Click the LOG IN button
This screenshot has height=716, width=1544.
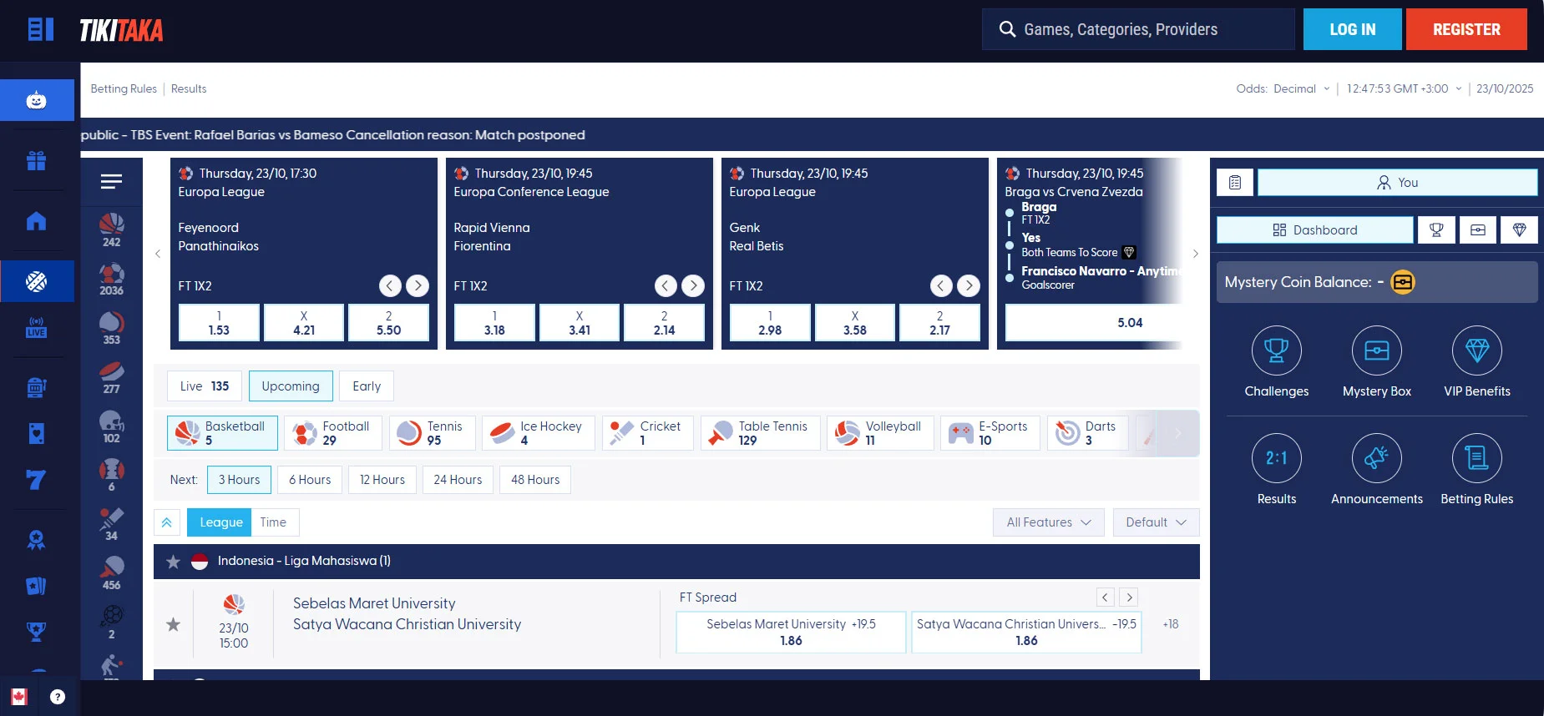click(x=1352, y=30)
